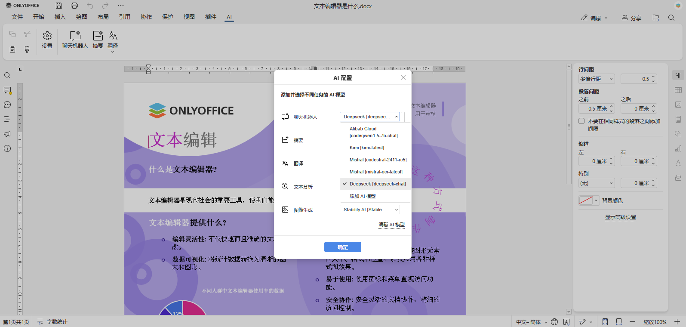
Task: Click zoom out minus in status bar
Action: point(632,322)
